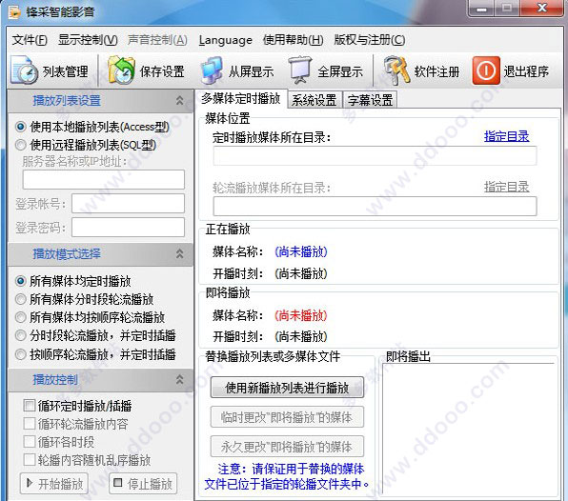Viewport: 568px width, 501px height.
Task: Click 指定目录 link for 轮流播放 directory
Action: [507, 187]
